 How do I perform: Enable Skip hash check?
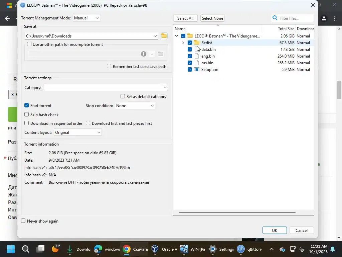(x=27, y=114)
